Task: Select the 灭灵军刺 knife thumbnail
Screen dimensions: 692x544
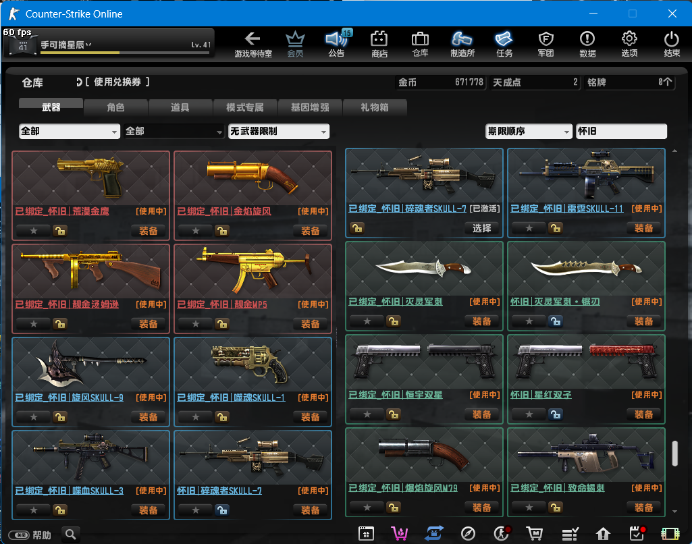Action: click(424, 268)
